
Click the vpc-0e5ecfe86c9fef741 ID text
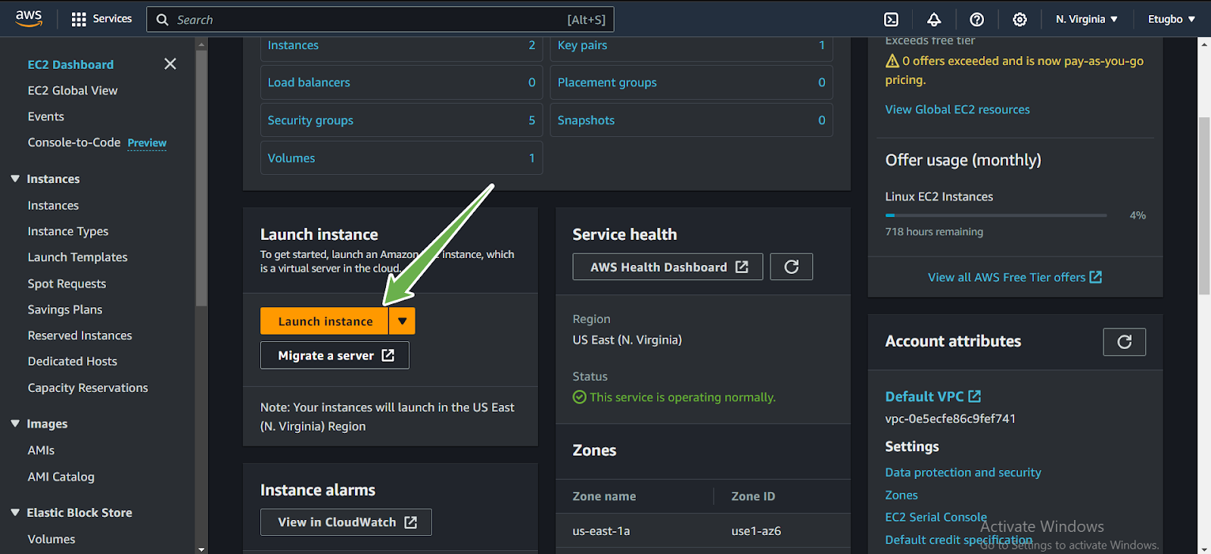click(950, 419)
